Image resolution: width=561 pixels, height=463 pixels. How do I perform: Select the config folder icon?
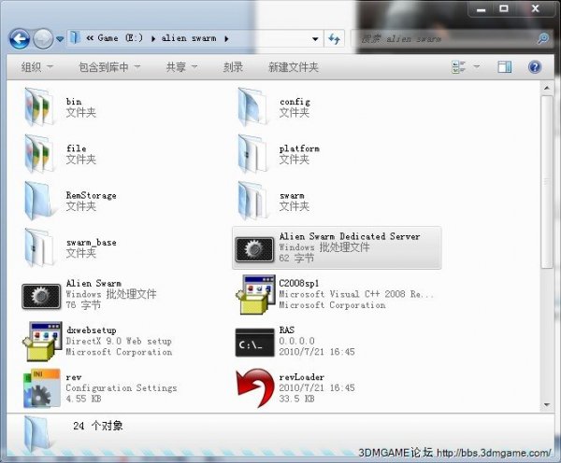[253, 106]
